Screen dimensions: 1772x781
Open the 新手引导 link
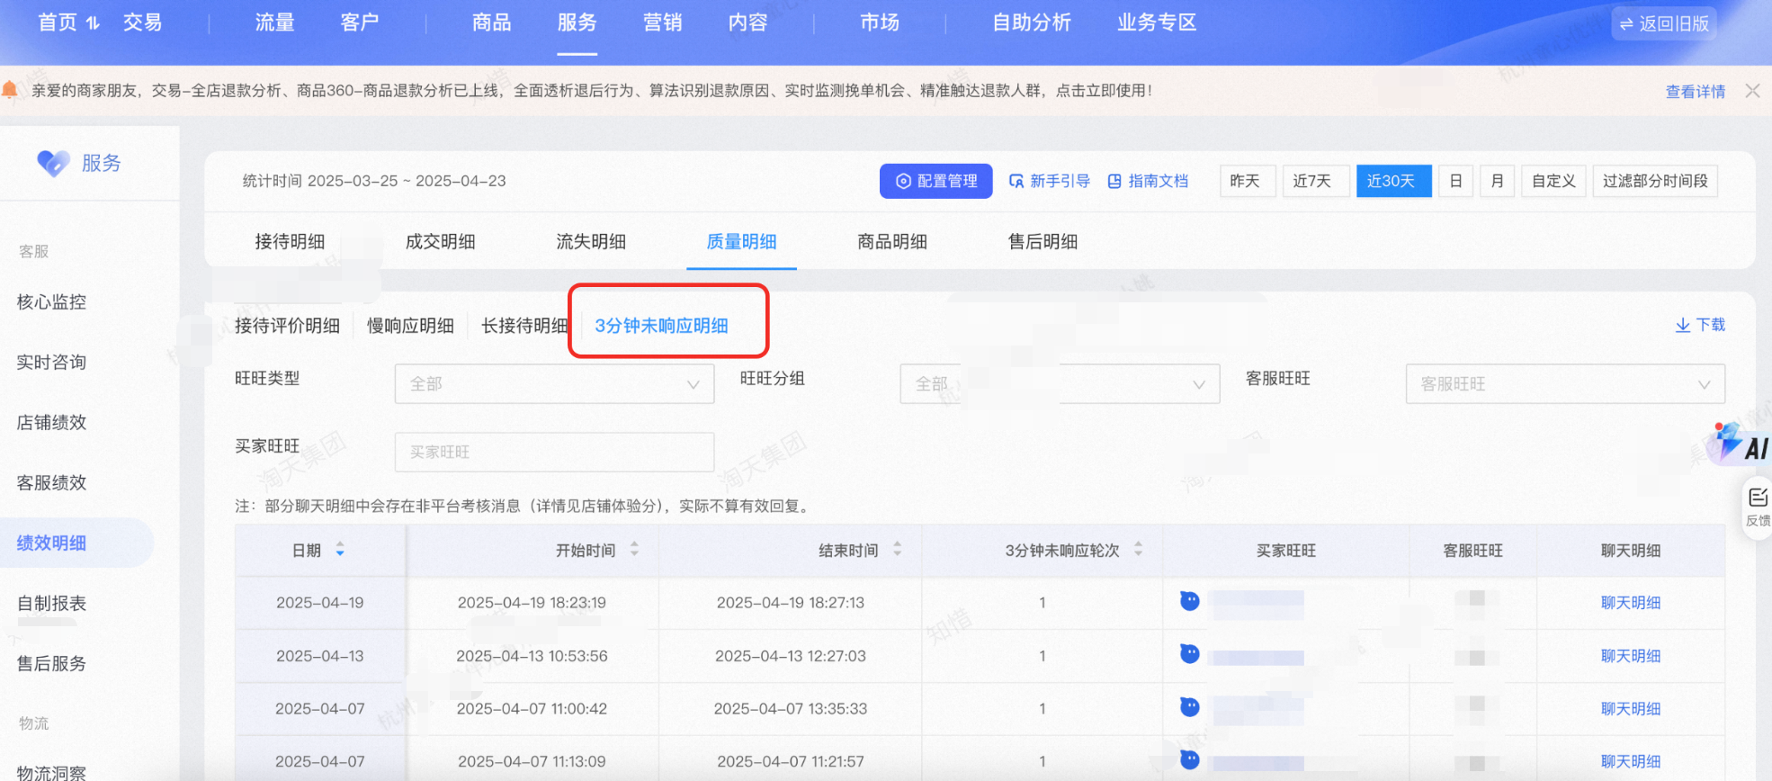tap(1049, 181)
